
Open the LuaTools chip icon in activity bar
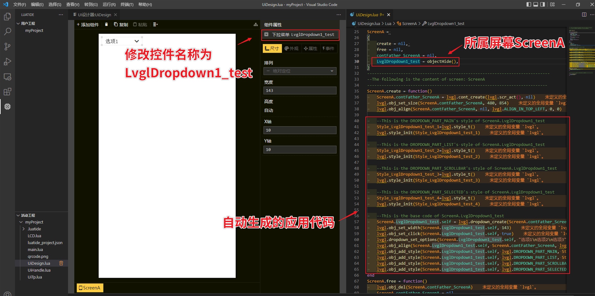pos(7,107)
